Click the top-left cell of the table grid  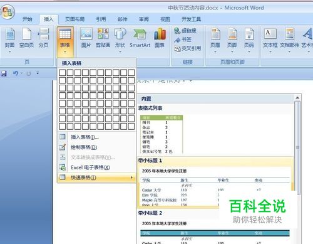point(63,73)
